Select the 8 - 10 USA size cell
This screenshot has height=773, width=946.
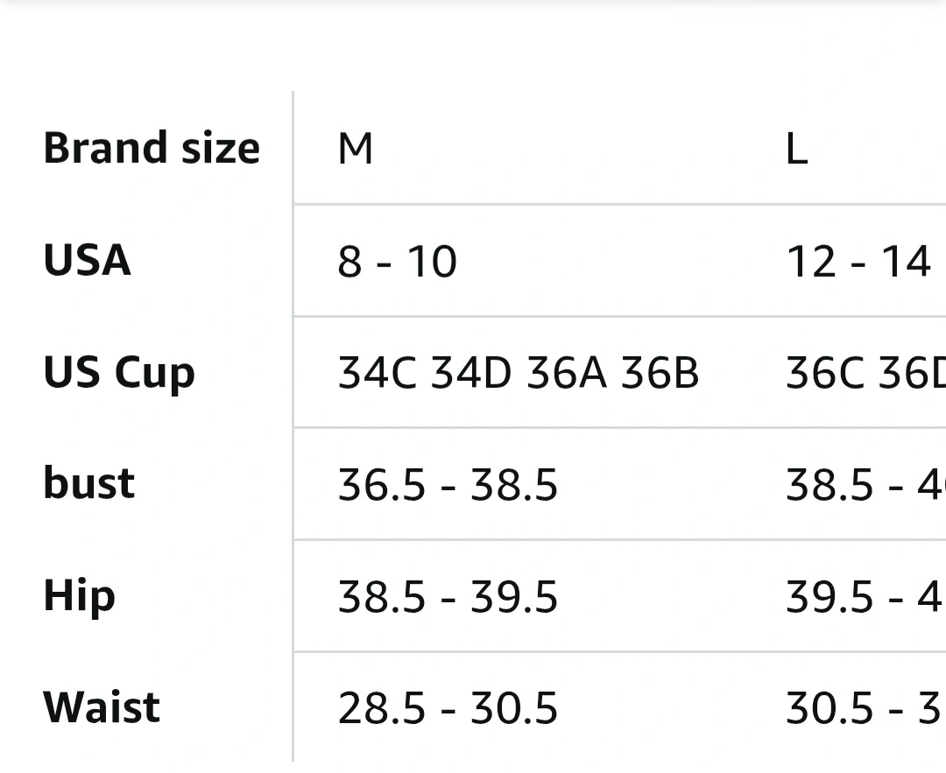[x=397, y=262]
